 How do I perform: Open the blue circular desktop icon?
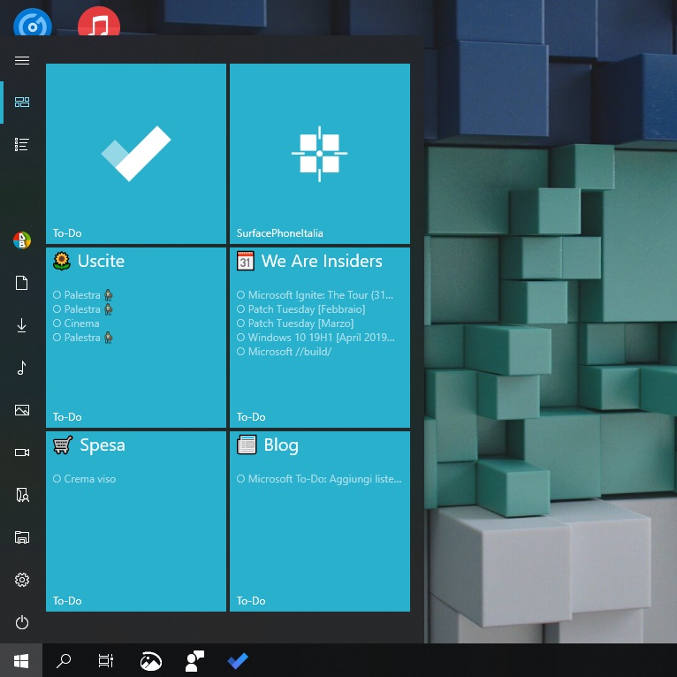point(33,22)
